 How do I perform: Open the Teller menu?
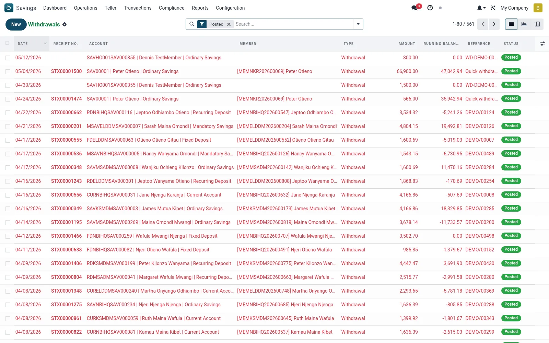tap(110, 8)
